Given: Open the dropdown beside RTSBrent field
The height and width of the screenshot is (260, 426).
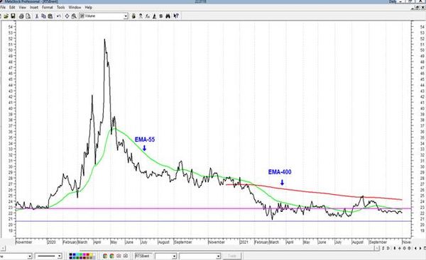Looking at the screenshot, I should tap(174, 256).
